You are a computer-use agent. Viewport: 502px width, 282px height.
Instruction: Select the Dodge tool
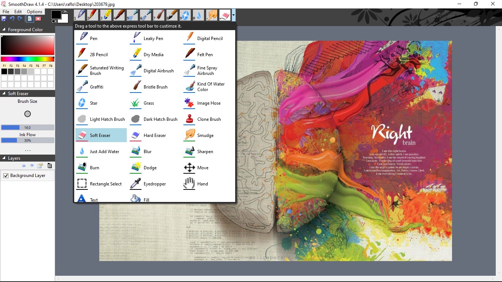tap(154, 167)
